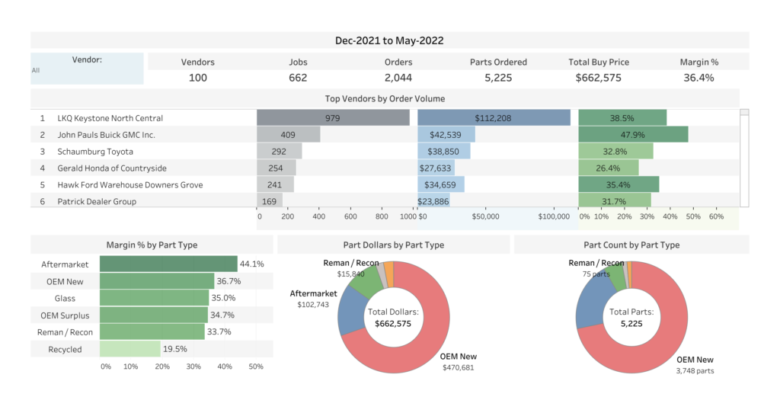The height and width of the screenshot is (413, 780).
Task: Click Top Vendors by Order Volume header
Action: (385, 98)
